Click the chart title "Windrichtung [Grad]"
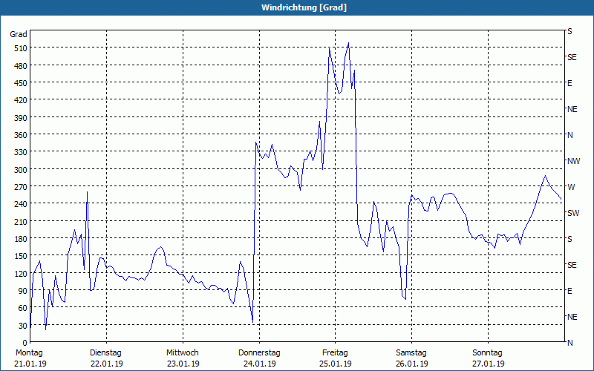 (x=304, y=7)
